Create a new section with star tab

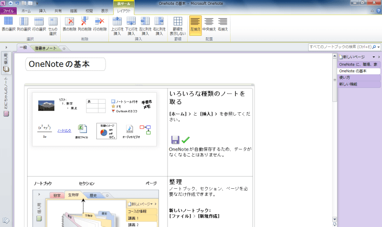pos(64,49)
